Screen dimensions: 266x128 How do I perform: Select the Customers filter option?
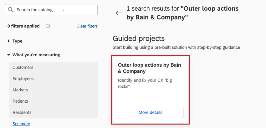23,67
